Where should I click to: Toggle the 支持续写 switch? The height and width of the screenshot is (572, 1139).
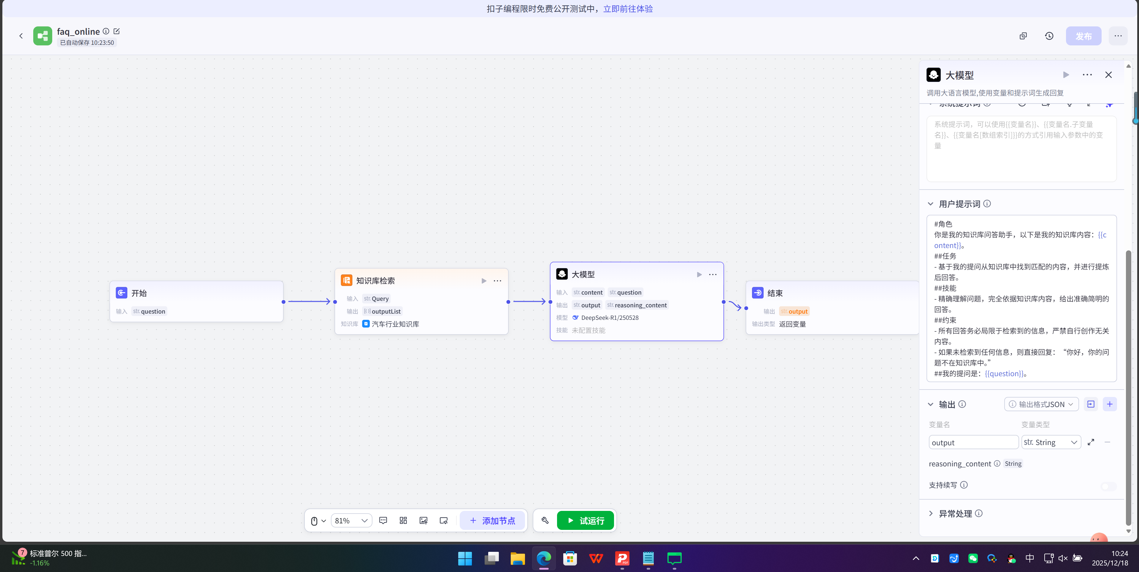(1108, 486)
